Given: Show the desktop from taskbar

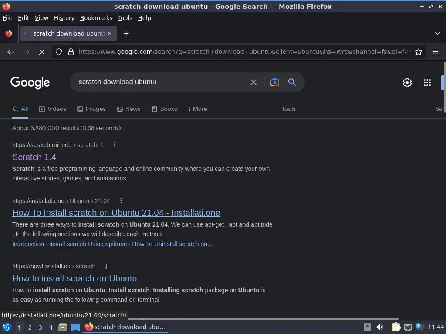Looking at the screenshot, I should (x=75, y=327).
